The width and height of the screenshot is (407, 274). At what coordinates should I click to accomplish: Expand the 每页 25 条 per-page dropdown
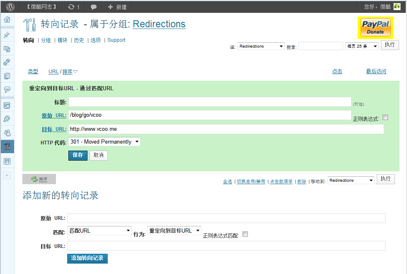[x=362, y=46]
